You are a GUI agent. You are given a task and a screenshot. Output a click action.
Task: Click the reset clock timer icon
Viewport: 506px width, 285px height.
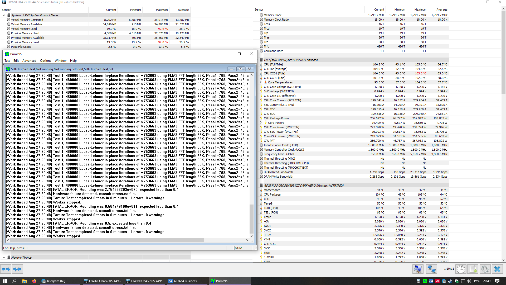click(461, 269)
